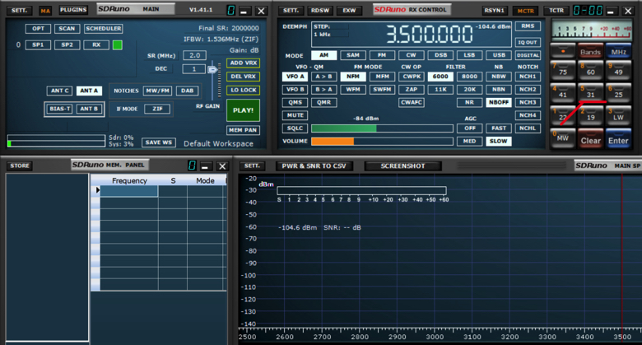Viewport: 642px width, 345px height.
Task: Select the 11K filter width
Action: tap(440, 89)
